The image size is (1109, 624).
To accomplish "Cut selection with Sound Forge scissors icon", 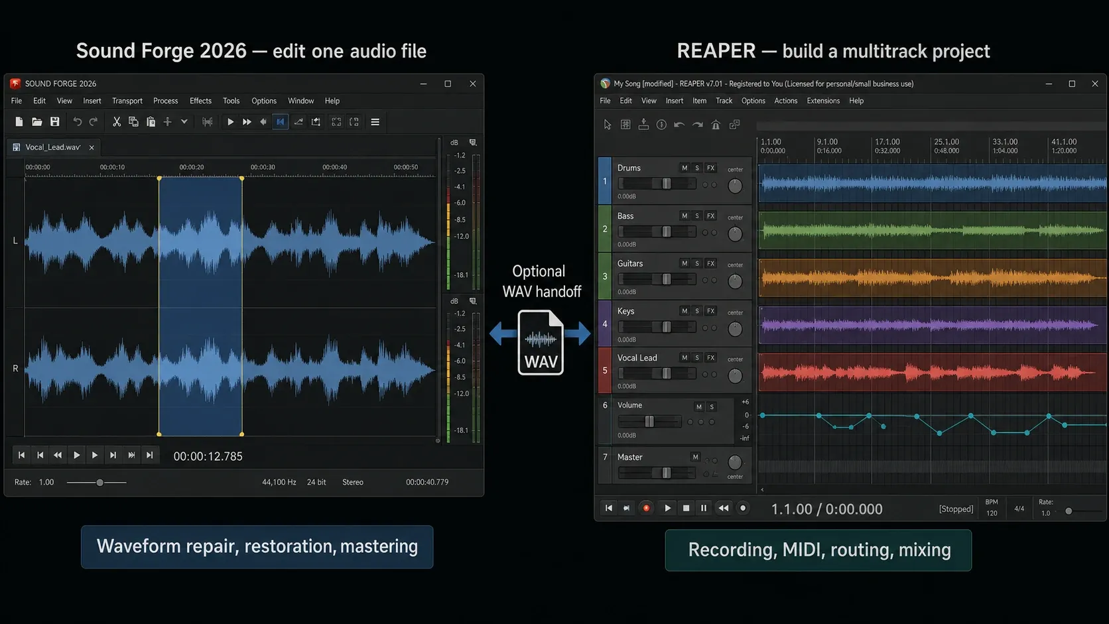I will (116, 122).
